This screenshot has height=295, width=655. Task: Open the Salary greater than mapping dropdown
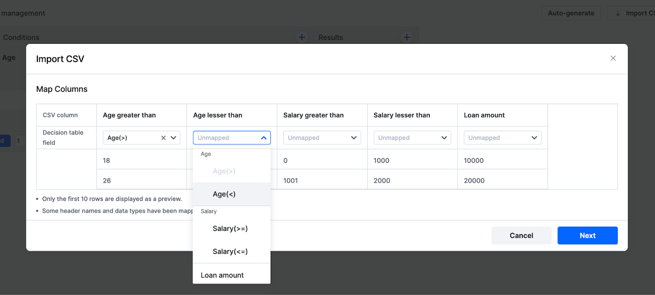coord(322,138)
